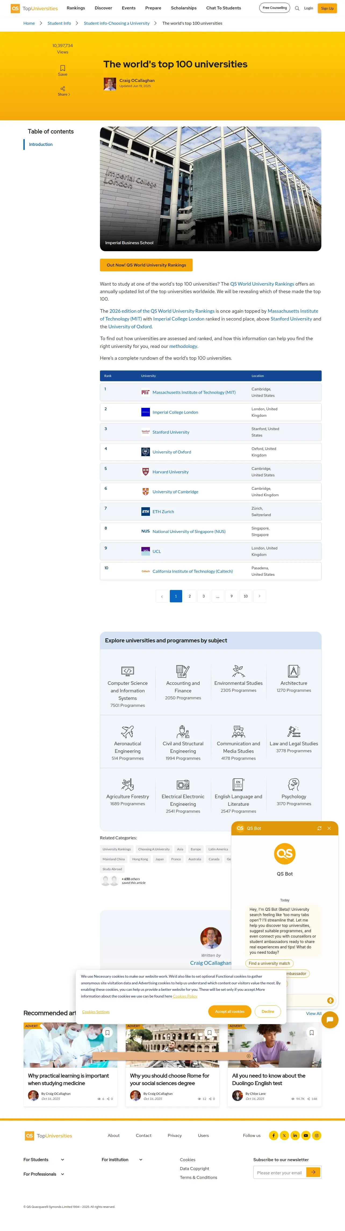This screenshot has height=1231, width=345.
Task: Open the Scholarships menu
Action: click(184, 8)
